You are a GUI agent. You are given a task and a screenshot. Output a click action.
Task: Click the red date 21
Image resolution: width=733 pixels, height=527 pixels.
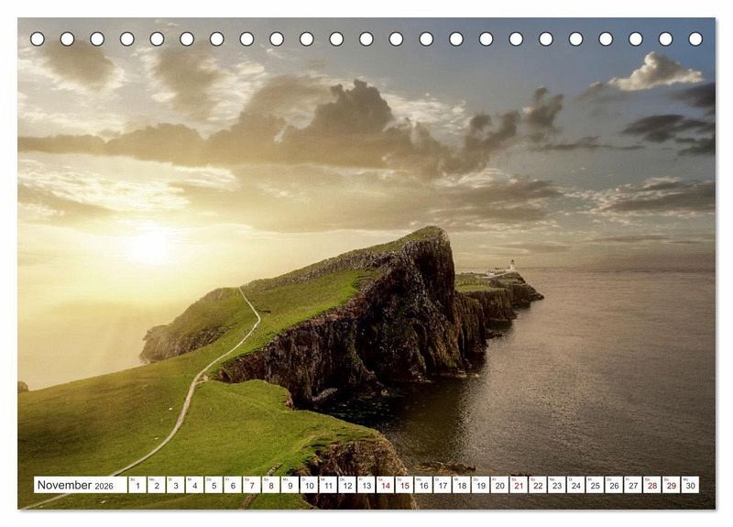point(519,486)
